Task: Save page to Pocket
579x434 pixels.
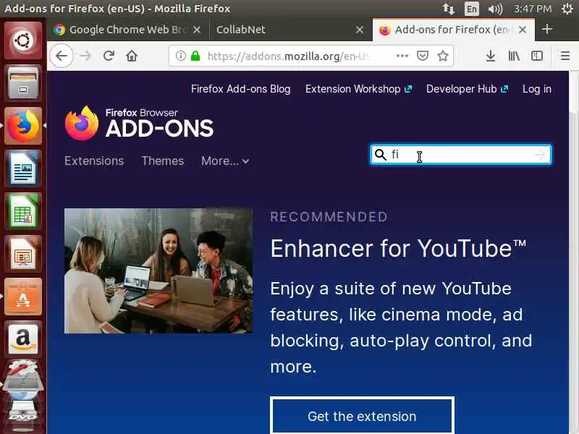Action: coord(423,56)
